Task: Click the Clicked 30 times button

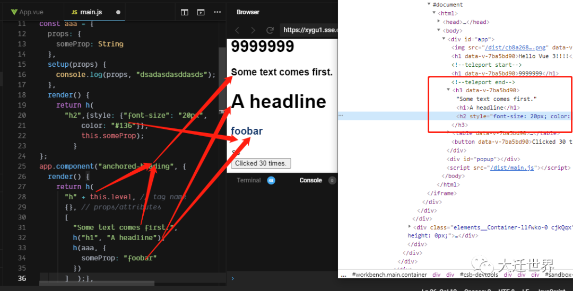Action: pyautogui.click(x=261, y=163)
